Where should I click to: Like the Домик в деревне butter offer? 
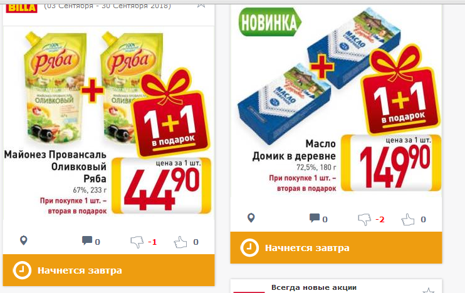tap(408, 220)
